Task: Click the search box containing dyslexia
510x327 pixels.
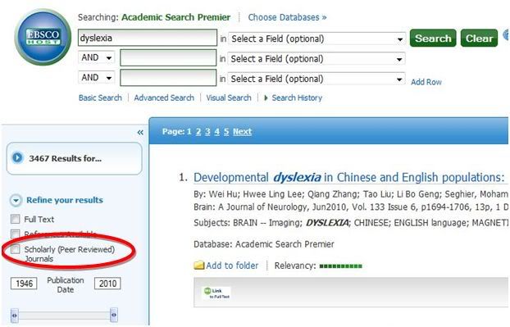Action: coord(148,38)
